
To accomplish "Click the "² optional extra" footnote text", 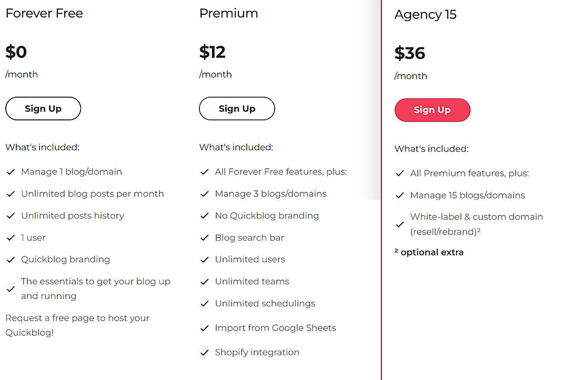I will coord(429,252).
